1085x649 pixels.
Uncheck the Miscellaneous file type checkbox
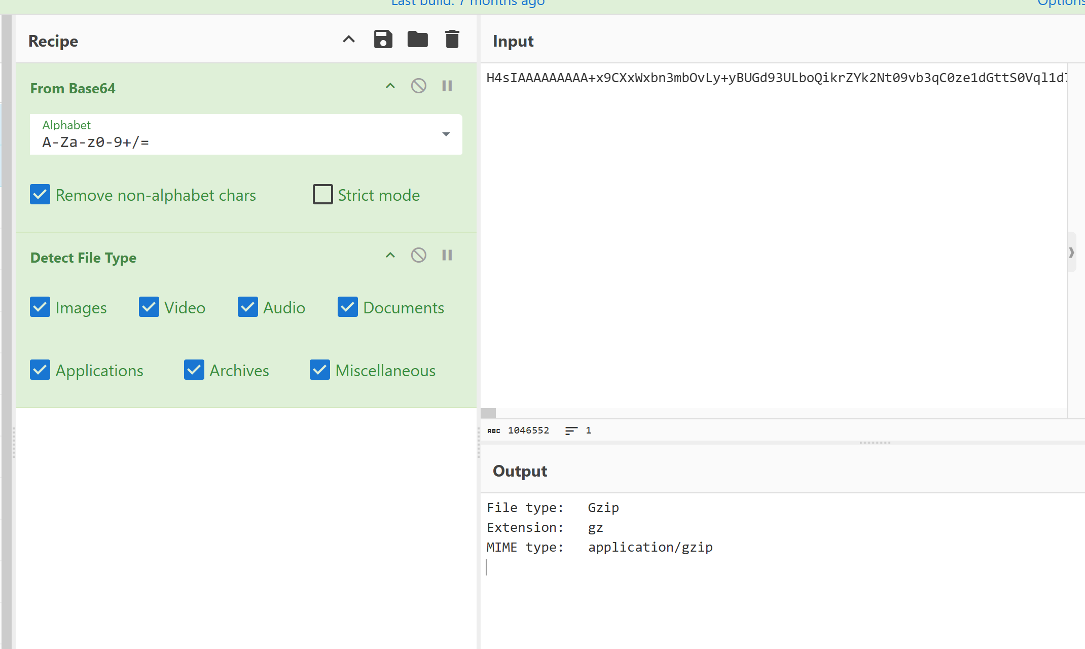pos(320,370)
